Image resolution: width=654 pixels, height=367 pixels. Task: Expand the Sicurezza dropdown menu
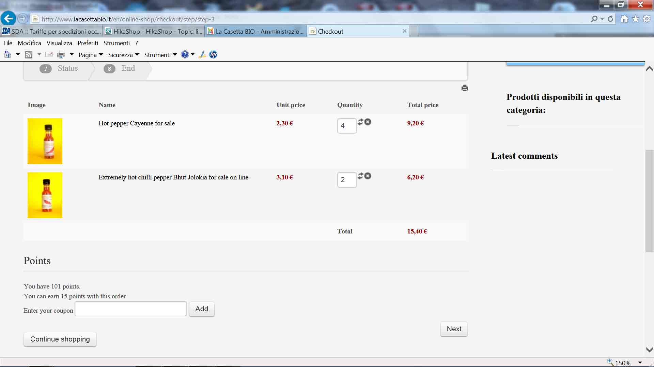tap(123, 55)
